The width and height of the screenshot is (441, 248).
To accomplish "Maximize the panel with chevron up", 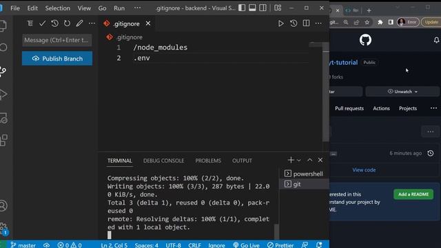I will (x=309, y=160).
